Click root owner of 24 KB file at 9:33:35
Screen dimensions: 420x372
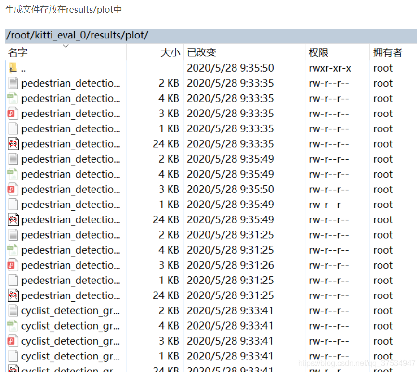click(383, 144)
